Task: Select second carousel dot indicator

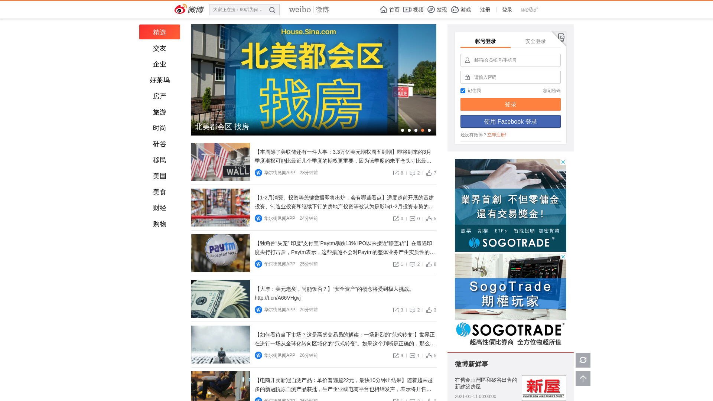Action: point(409,130)
